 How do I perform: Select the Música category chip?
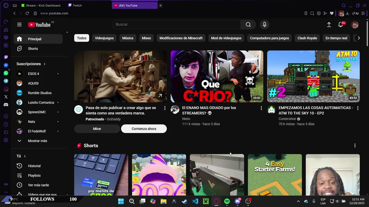[x=128, y=38]
